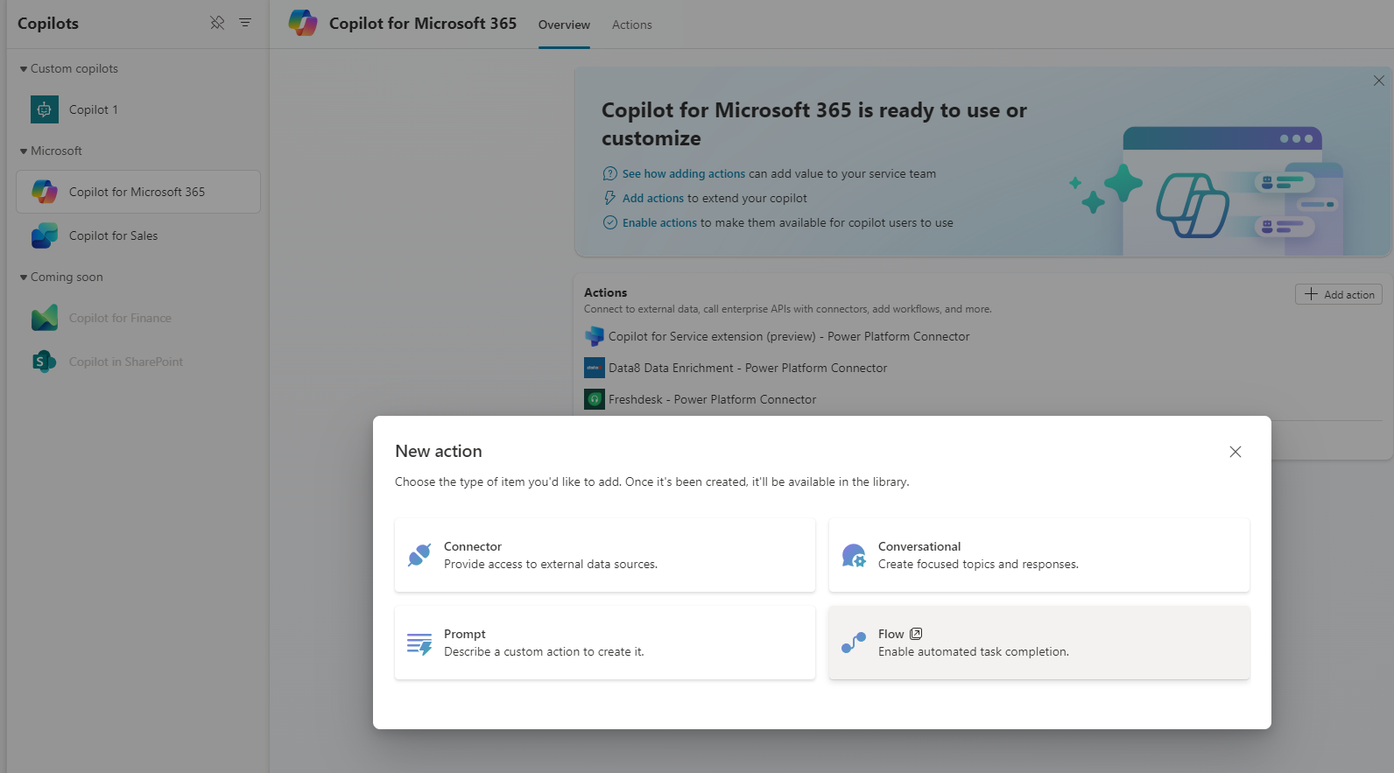This screenshot has width=1394, height=773.
Task: Click the Copilot 1 bot icon
Action: [45, 109]
